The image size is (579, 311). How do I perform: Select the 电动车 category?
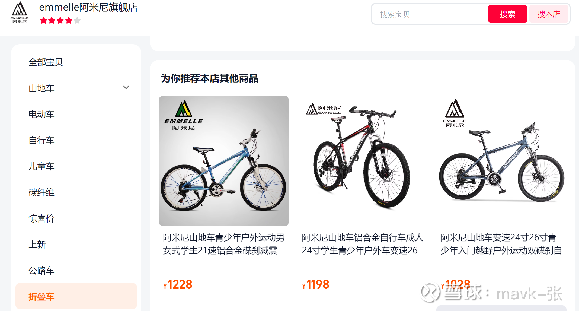pyautogui.click(x=41, y=114)
